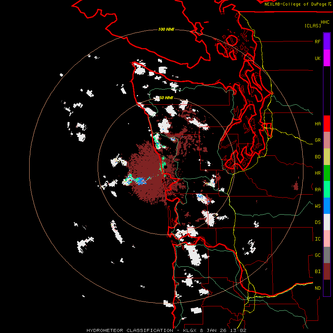Click the black radar site dot at center

(165, 167)
